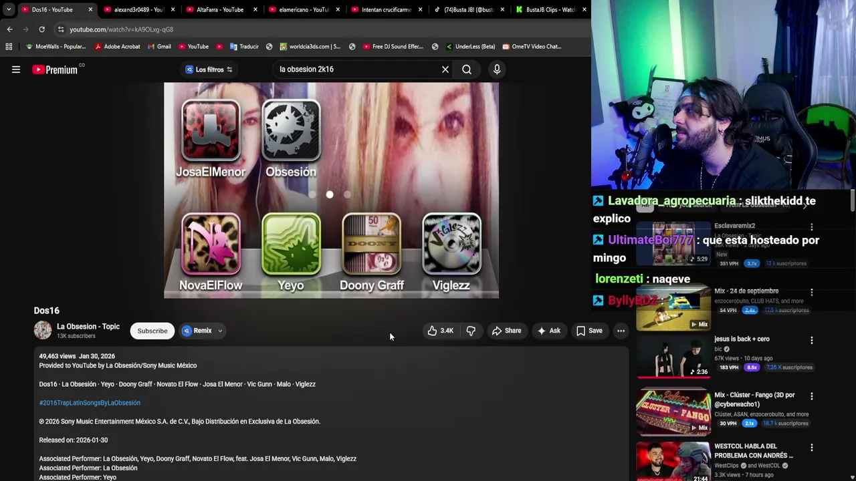Tap the Viglezz app icon in video
This screenshot has width=856, height=481.
451,245
